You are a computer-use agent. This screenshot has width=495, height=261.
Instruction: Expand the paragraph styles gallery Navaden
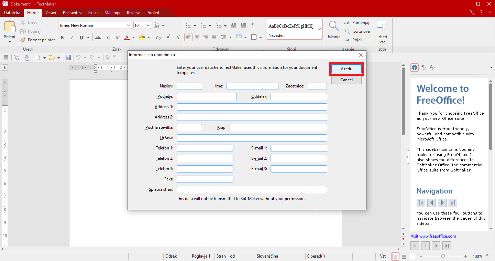pyautogui.click(x=319, y=29)
